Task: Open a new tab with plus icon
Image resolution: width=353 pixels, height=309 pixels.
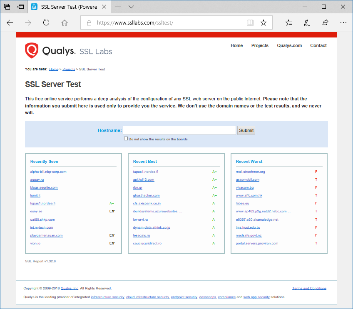Action: pos(118,7)
